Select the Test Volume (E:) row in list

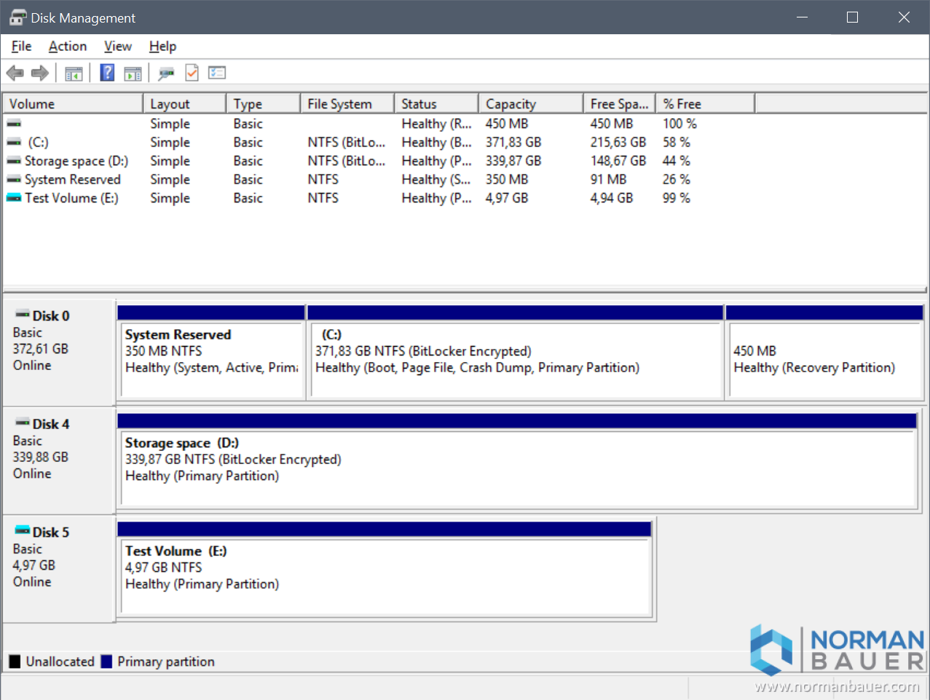pos(71,198)
